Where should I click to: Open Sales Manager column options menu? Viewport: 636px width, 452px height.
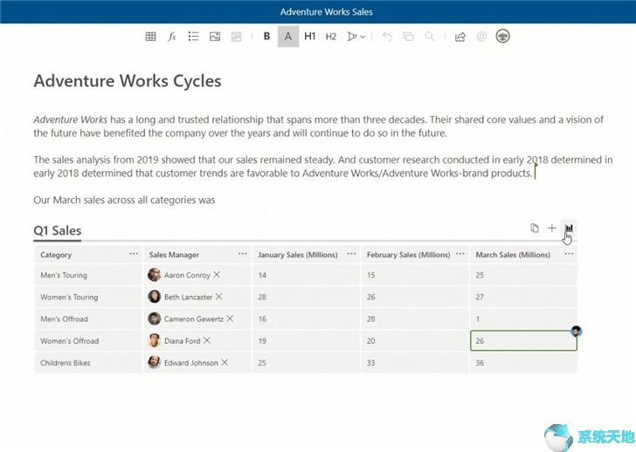pos(243,254)
